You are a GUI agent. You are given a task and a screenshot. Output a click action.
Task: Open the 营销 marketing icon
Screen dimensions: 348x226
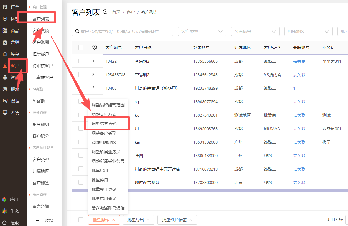click(x=5, y=42)
